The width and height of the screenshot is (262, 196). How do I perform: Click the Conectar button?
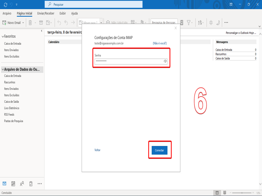tap(159, 150)
